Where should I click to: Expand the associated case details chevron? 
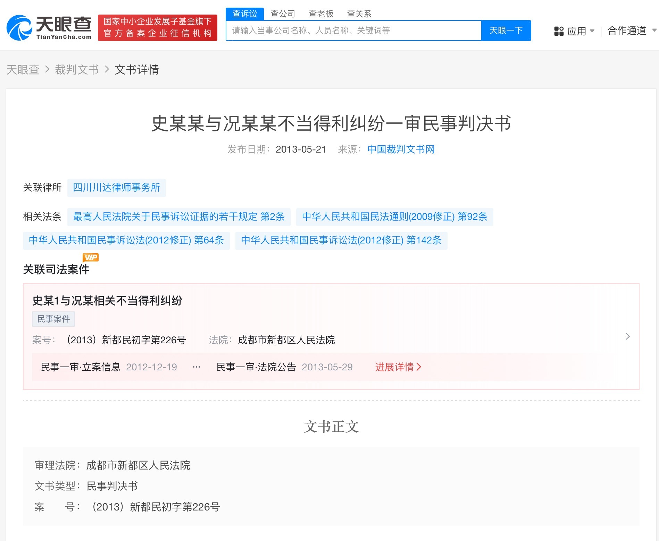(628, 336)
